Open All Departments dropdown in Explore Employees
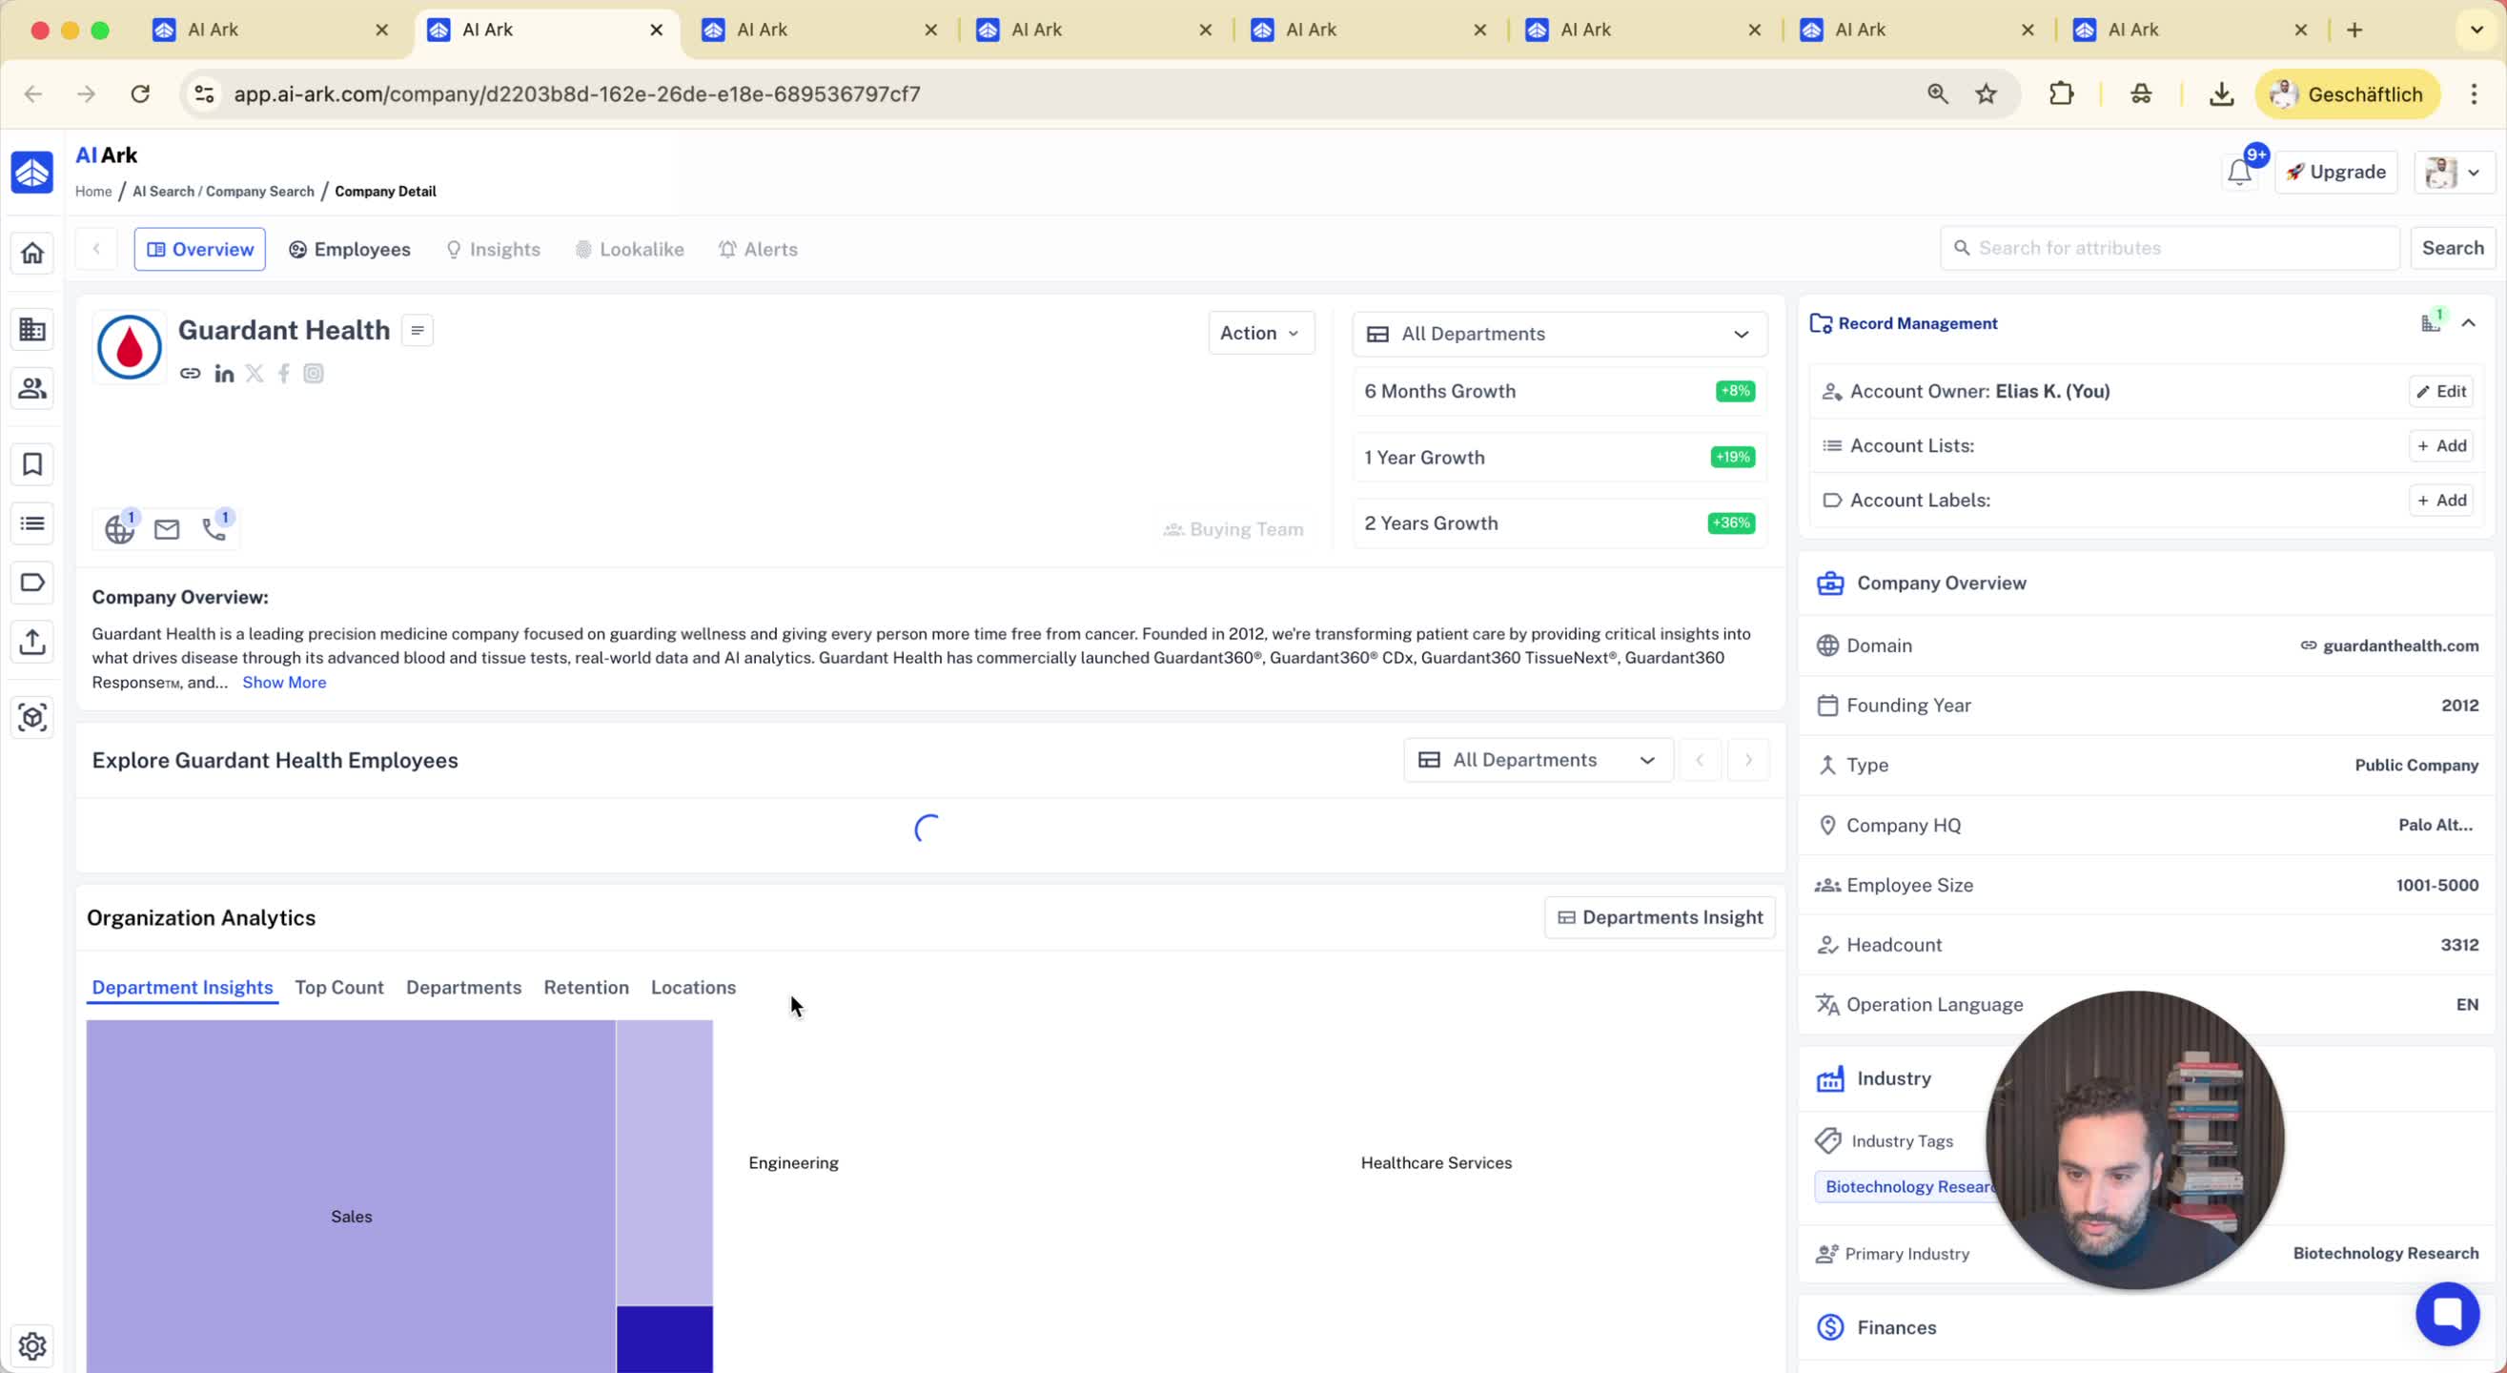 [x=1537, y=760]
